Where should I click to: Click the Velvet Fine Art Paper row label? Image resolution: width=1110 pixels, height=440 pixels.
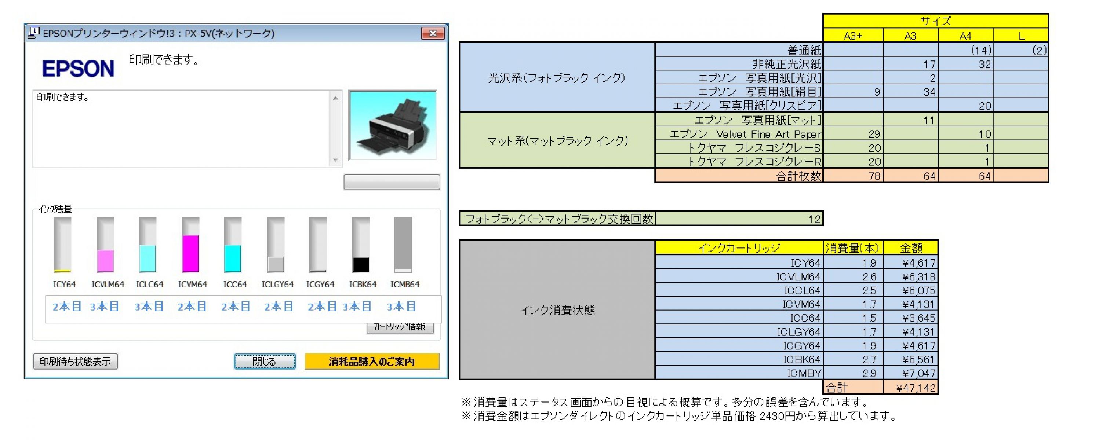[x=739, y=134]
